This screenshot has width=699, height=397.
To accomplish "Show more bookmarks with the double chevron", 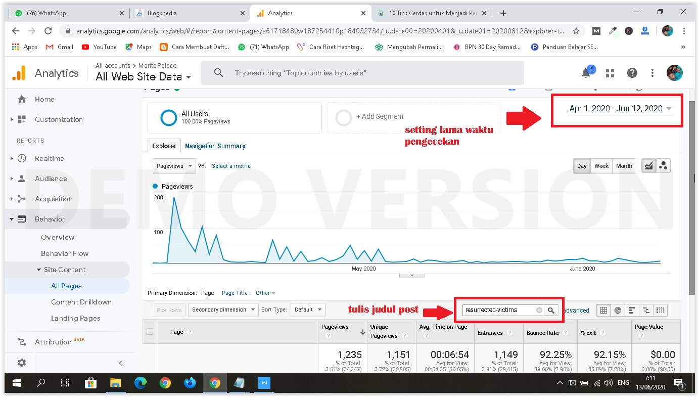I will (683, 47).
